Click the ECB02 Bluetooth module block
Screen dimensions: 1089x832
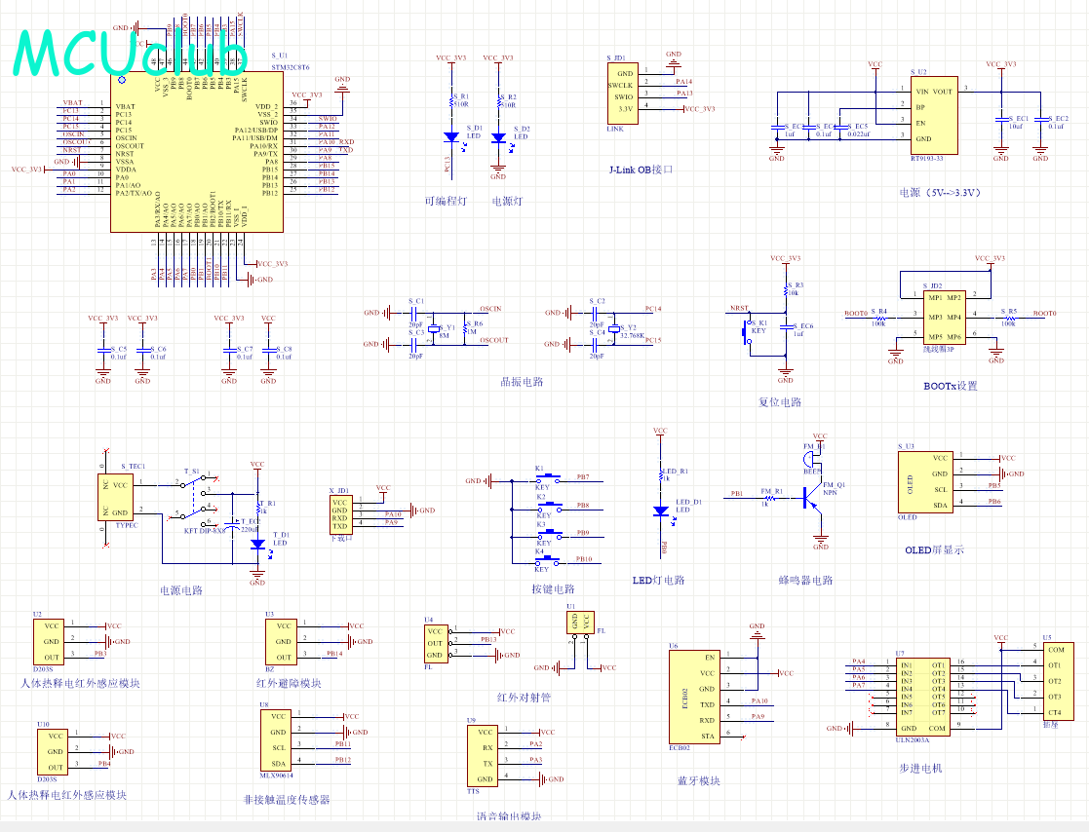(x=695, y=697)
